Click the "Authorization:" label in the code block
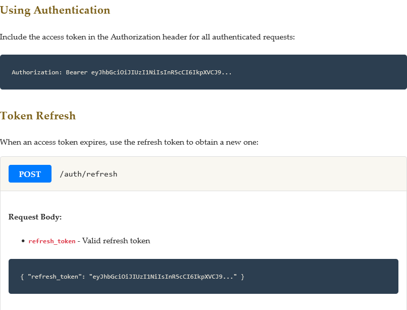Image resolution: width=407 pixels, height=310 pixels. (x=37, y=72)
